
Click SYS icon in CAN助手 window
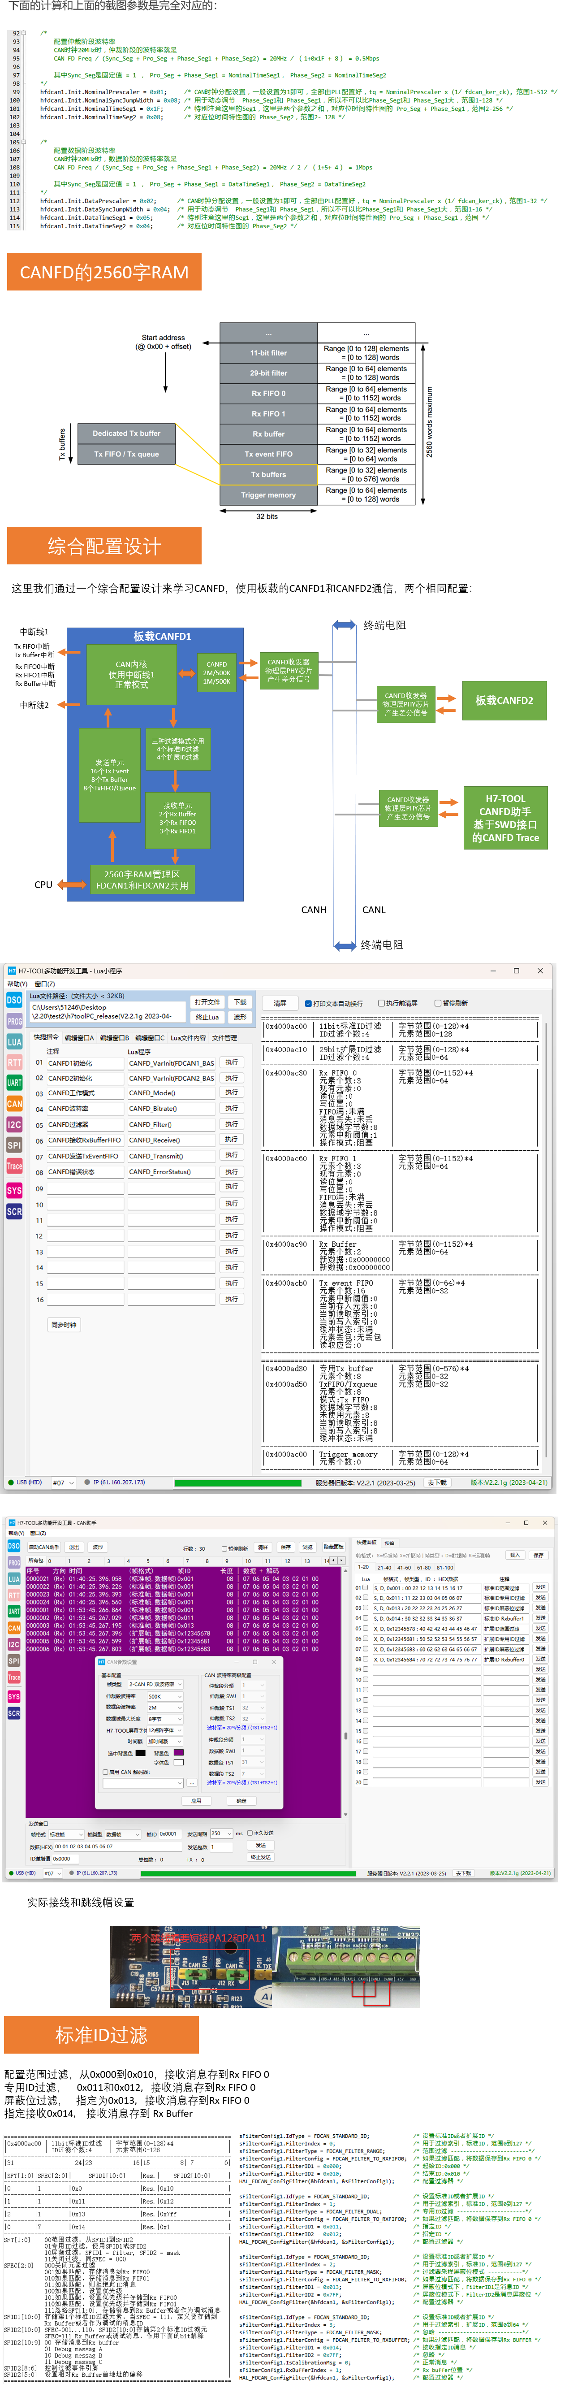click(x=14, y=1696)
